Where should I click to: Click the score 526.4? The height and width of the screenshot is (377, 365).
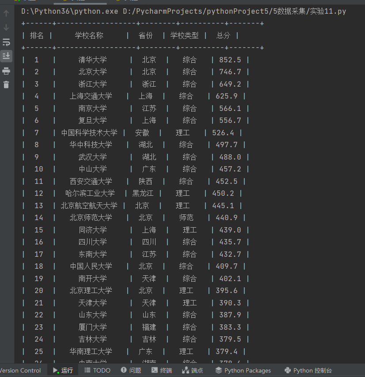click(x=223, y=133)
